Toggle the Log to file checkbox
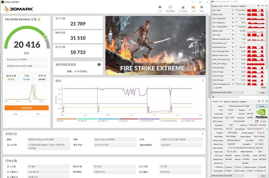This screenshot has width=269, height=178. tap(213, 88)
